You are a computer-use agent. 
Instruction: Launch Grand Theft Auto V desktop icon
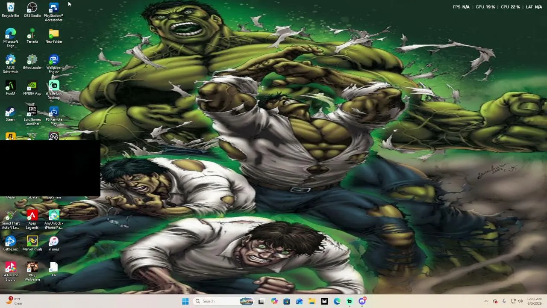click(10, 220)
